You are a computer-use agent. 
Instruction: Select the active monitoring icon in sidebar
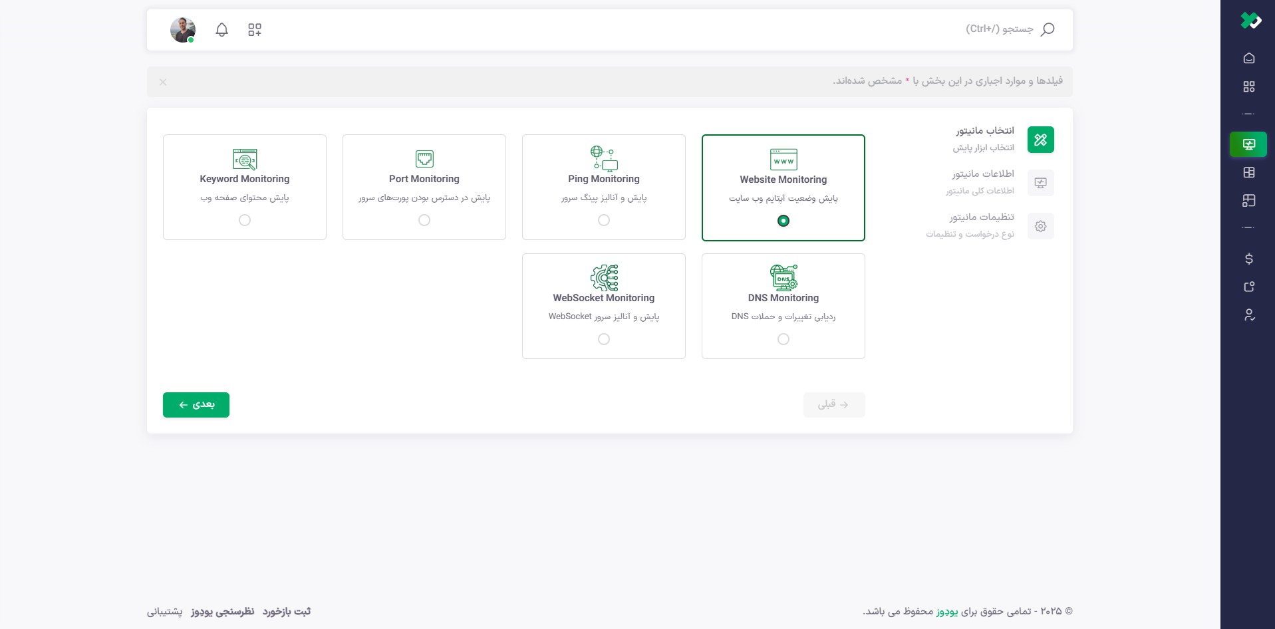[1249, 144]
